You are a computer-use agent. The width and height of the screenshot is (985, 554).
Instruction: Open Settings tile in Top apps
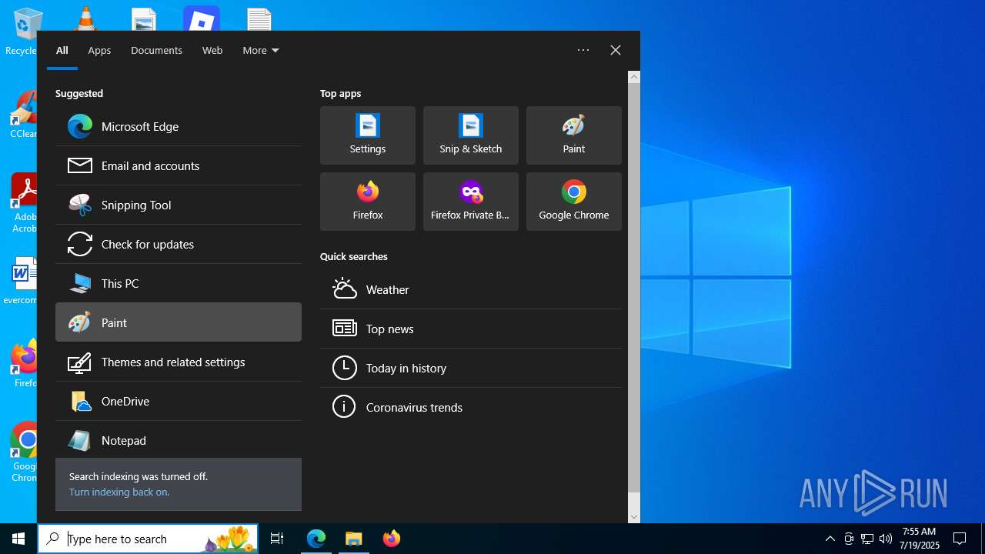368,135
